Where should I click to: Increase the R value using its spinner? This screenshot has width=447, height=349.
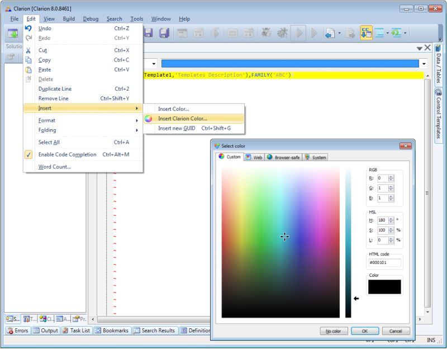(x=391, y=177)
